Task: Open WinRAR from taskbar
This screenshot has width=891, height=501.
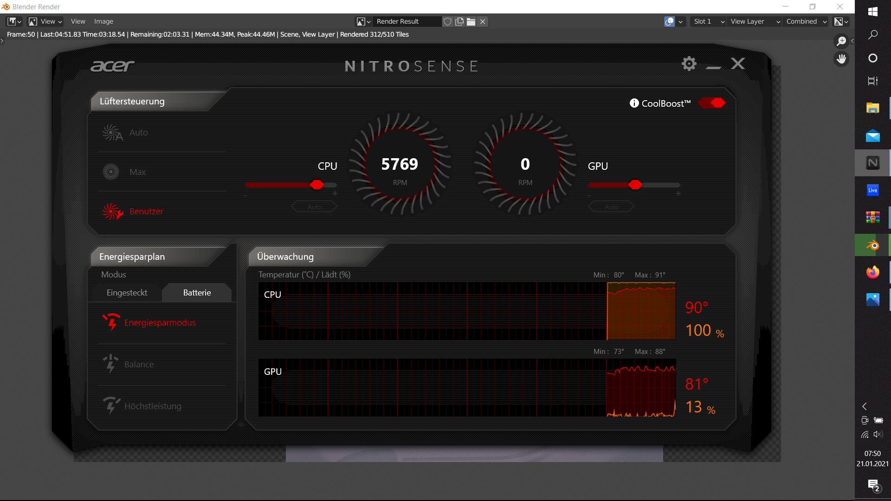Action: pyautogui.click(x=872, y=218)
